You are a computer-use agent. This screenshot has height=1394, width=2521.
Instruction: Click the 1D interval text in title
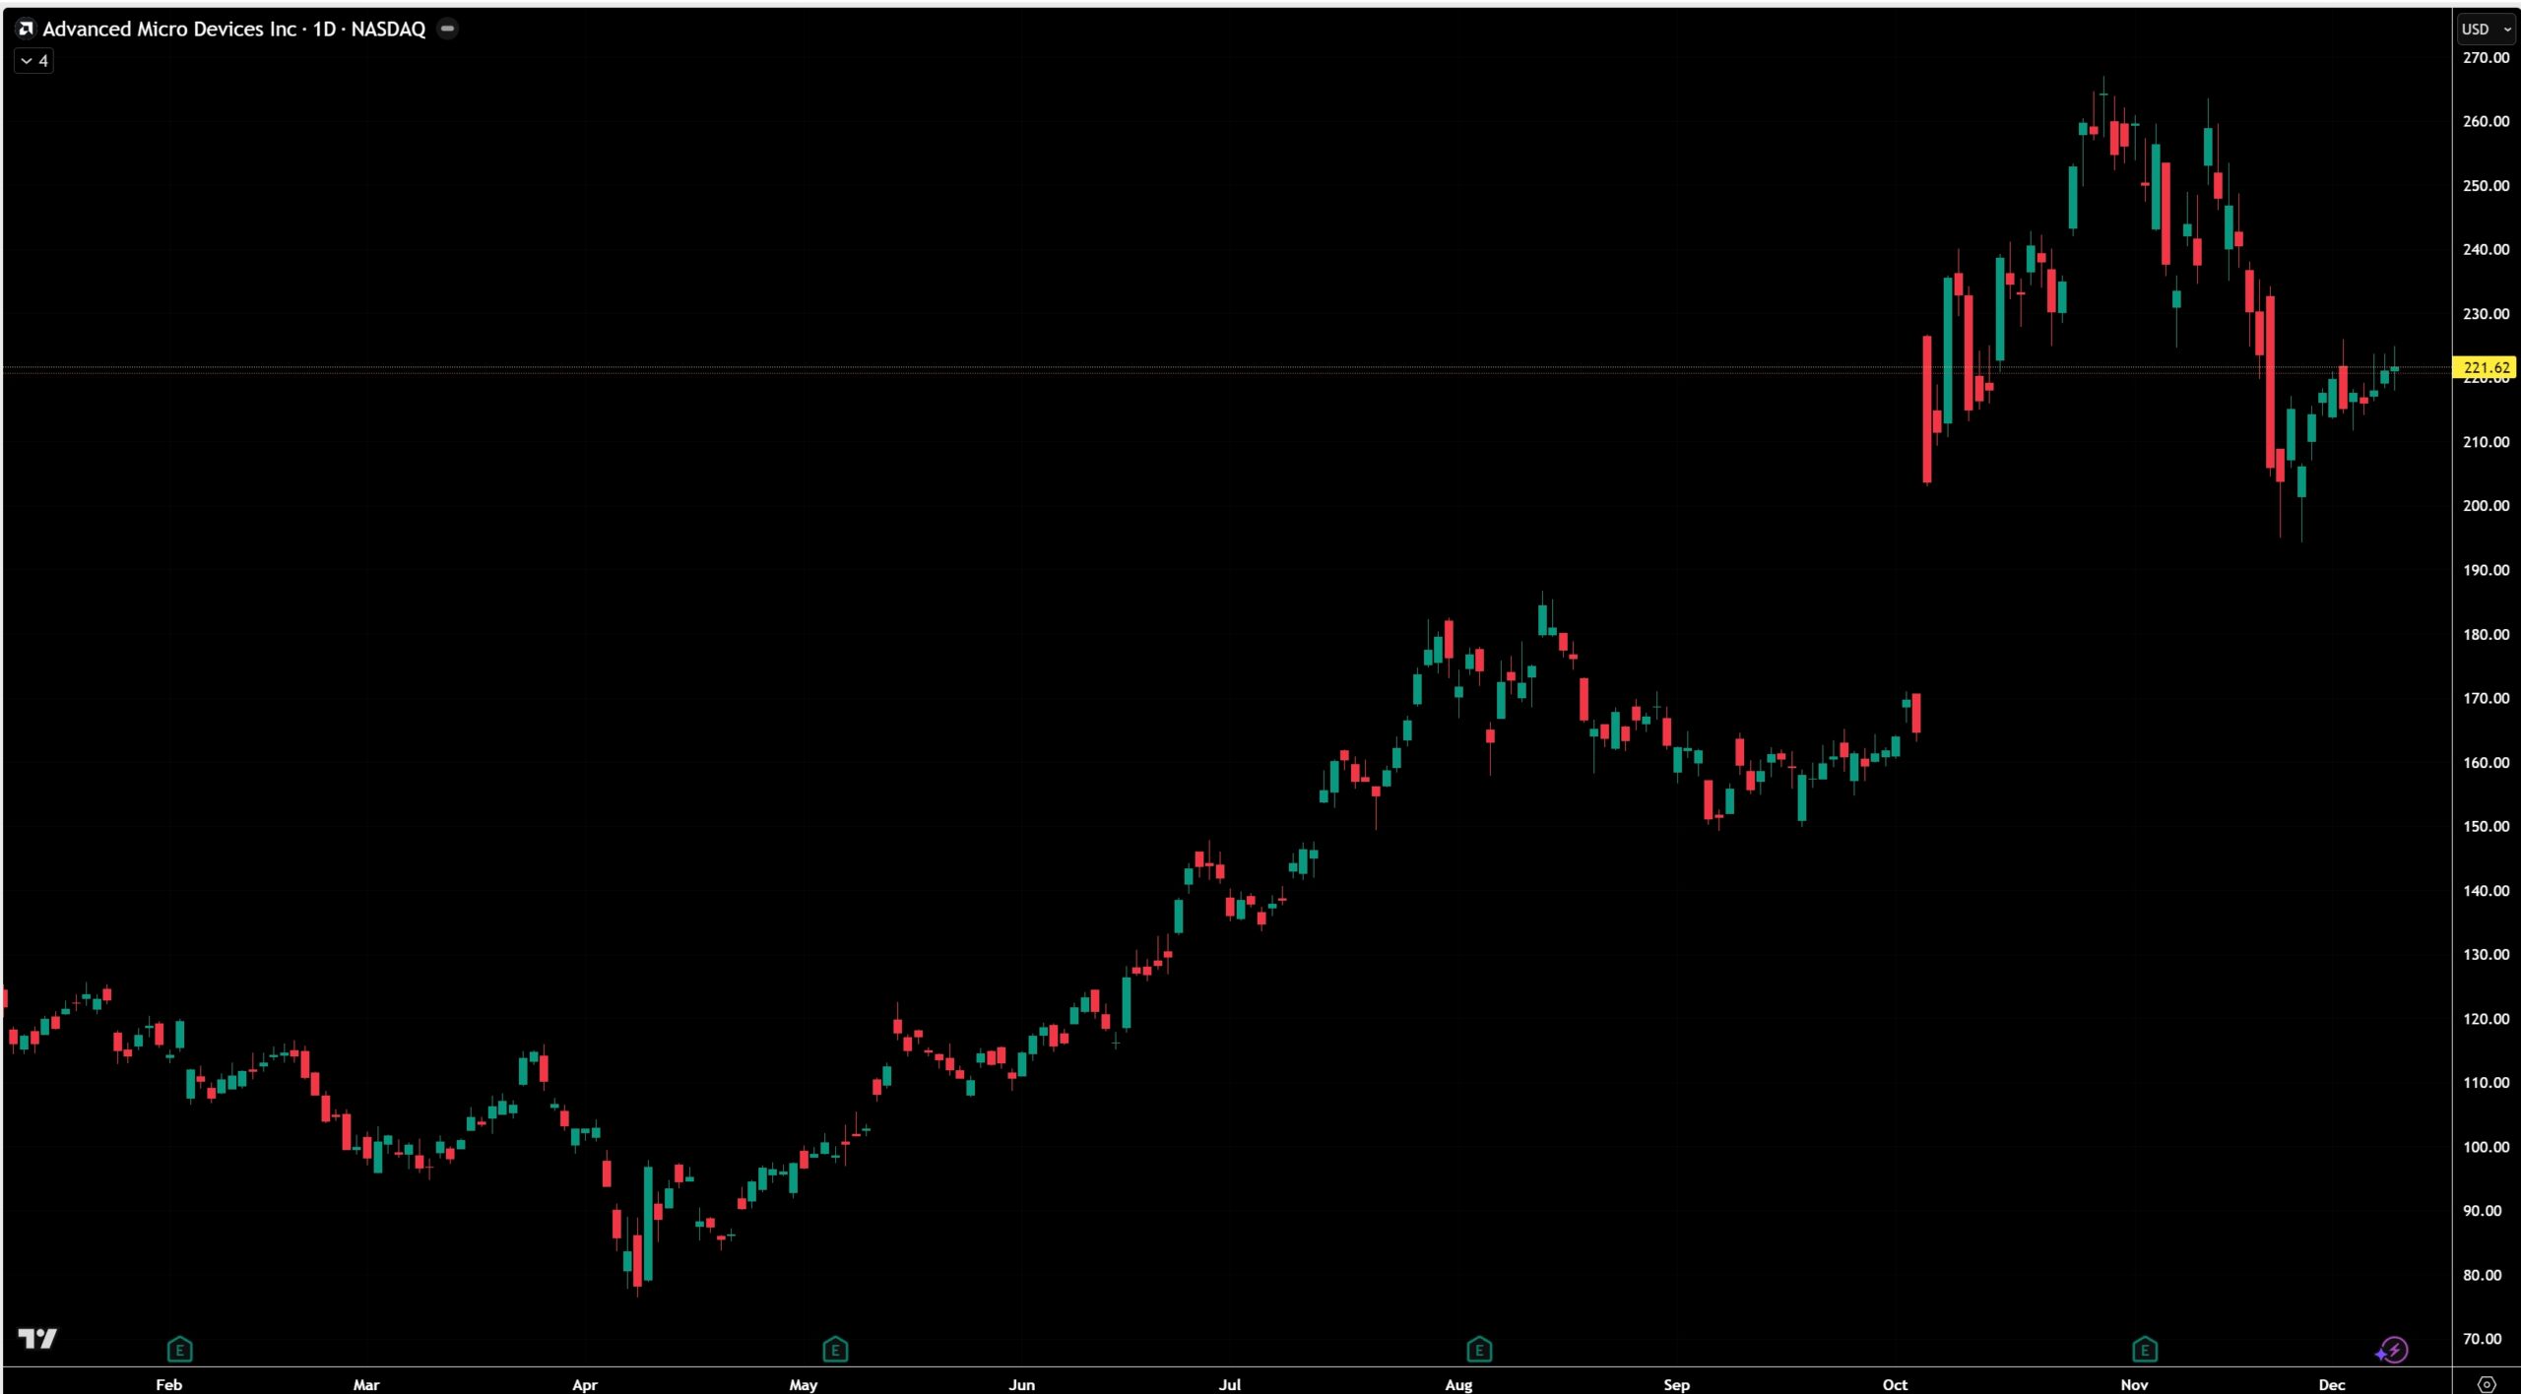[324, 29]
